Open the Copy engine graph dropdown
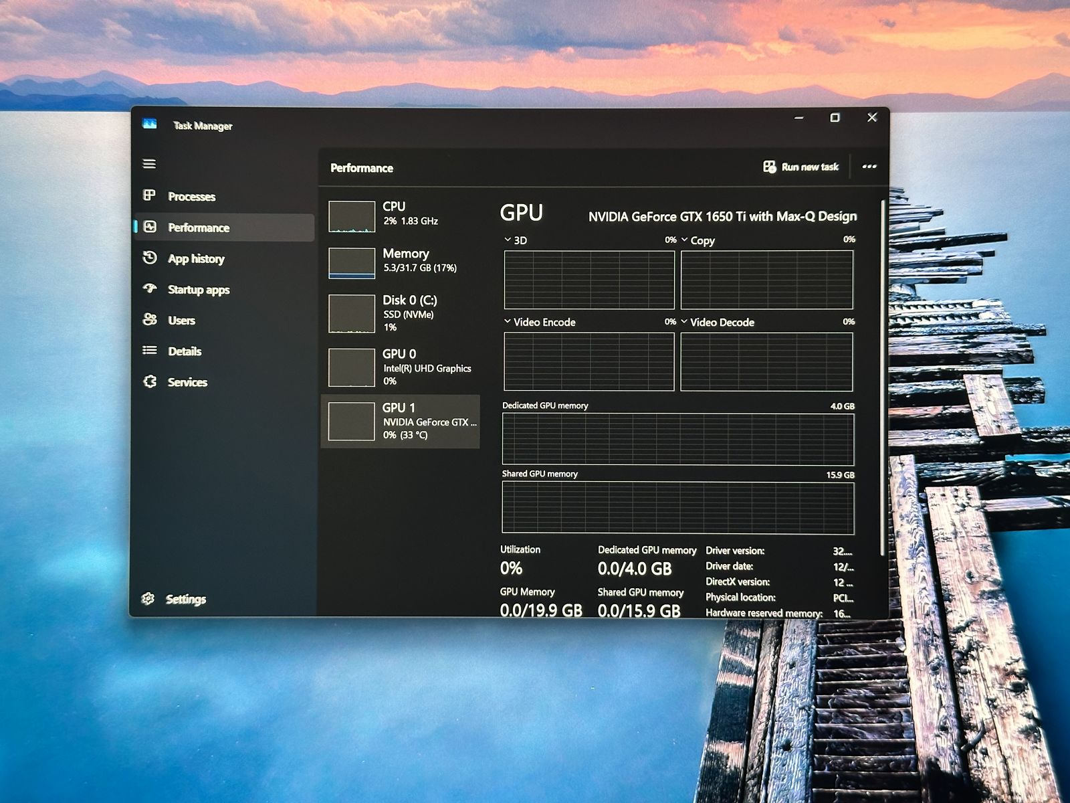Image resolution: width=1070 pixels, height=803 pixels. point(685,240)
